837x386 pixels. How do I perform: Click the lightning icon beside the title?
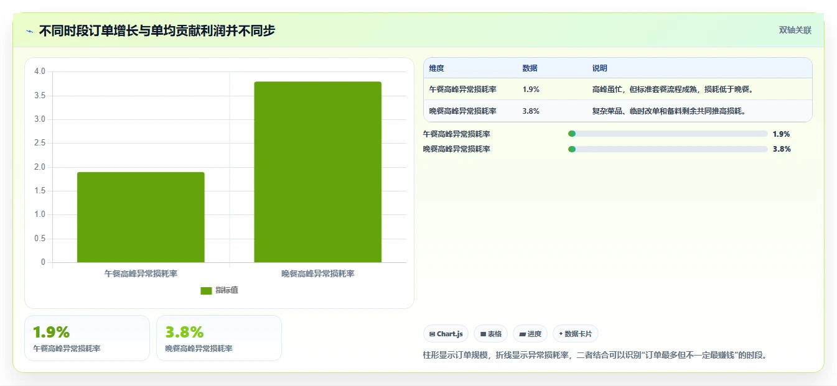pos(30,31)
